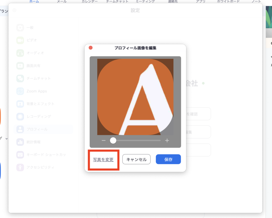Open the チームチャット sidebar icon
The height and width of the screenshot is (218, 272).
tap(20, 78)
